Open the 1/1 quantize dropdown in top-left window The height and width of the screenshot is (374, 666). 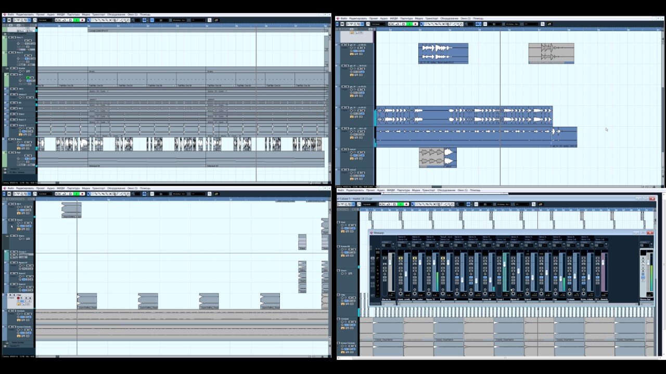point(198,20)
